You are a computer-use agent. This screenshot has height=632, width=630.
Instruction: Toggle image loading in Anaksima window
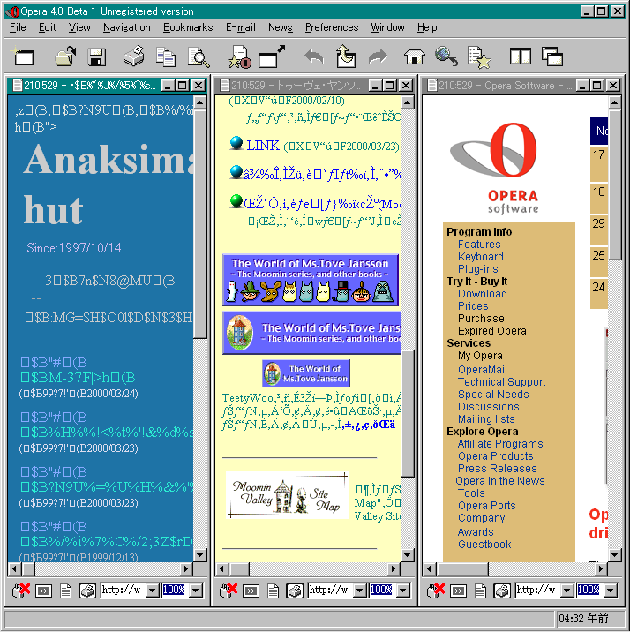[x=21, y=591]
